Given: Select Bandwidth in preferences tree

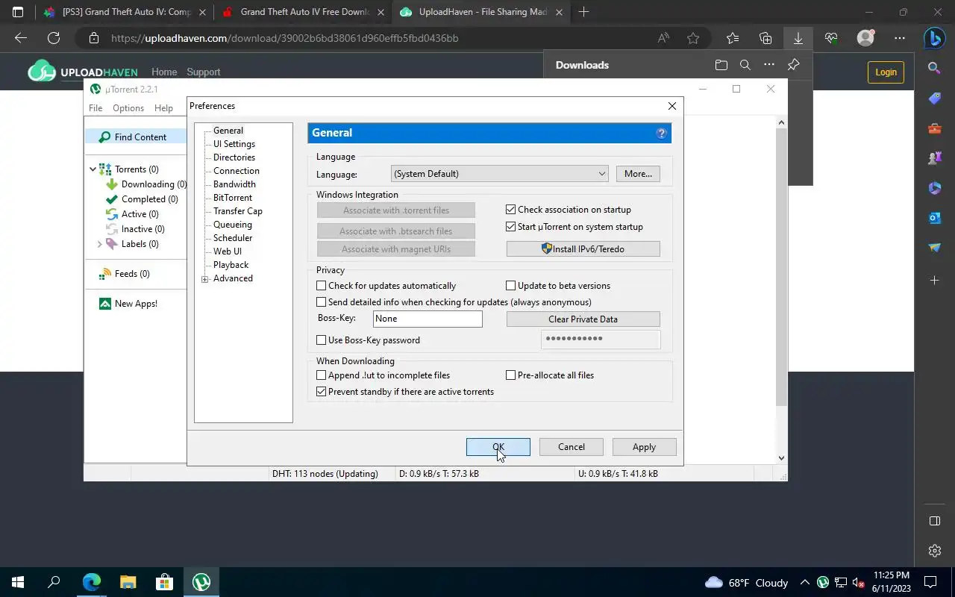Looking at the screenshot, I should (x=234, y=184).
